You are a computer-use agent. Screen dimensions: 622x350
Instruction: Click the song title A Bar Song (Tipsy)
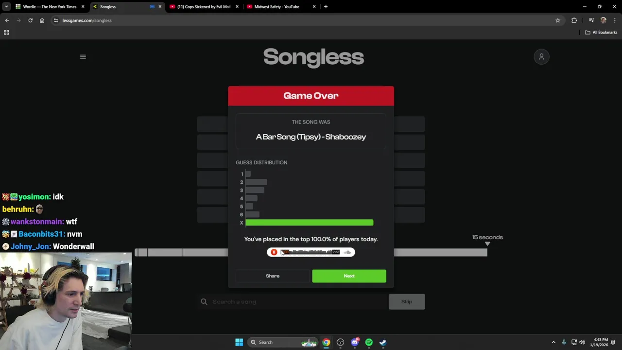[x=311, y=137]
